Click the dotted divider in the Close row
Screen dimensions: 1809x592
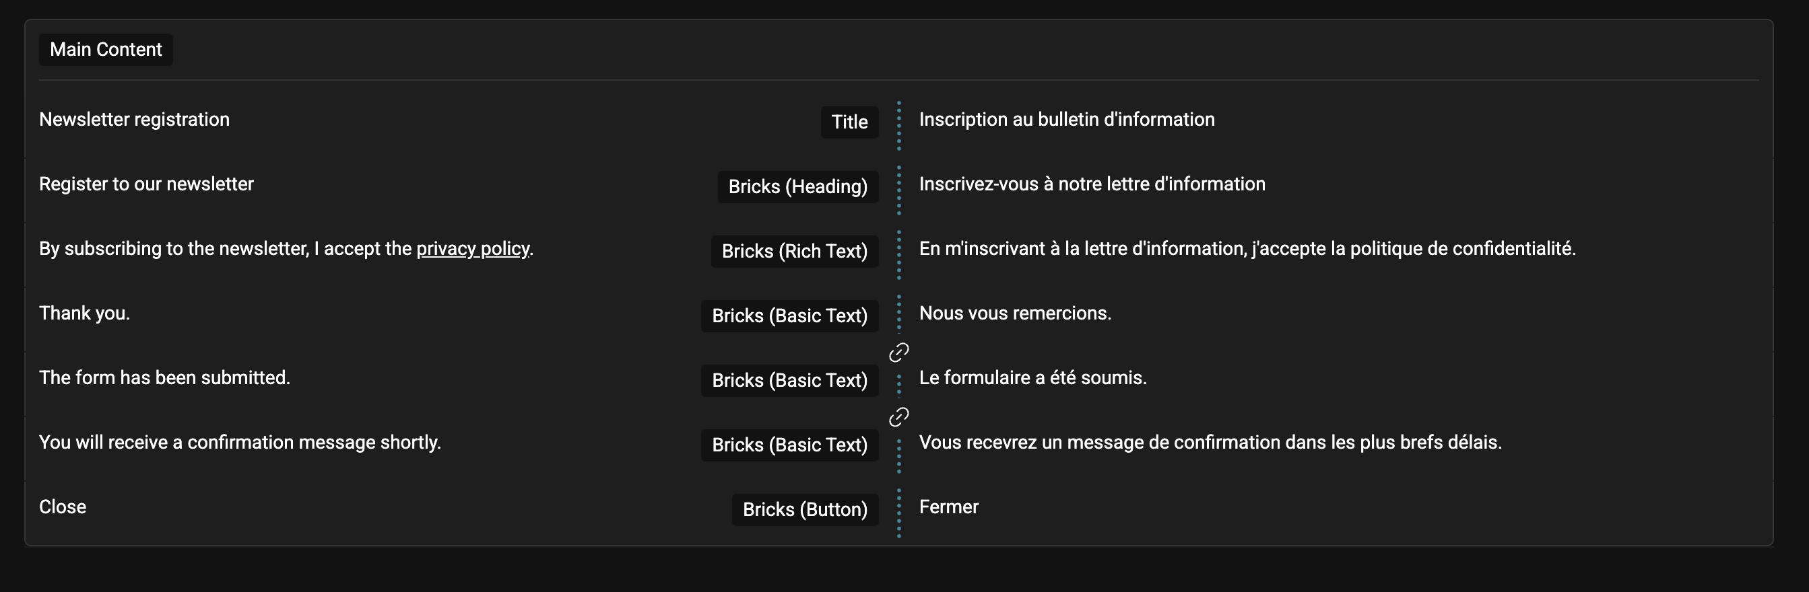click(899, 513)
